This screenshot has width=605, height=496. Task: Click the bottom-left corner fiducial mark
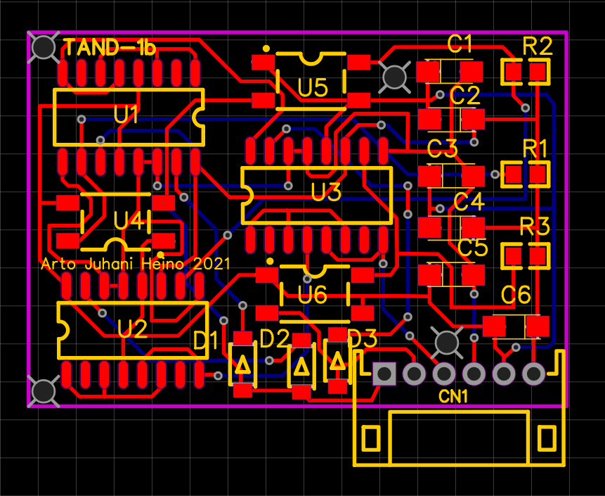pos(44,390)
